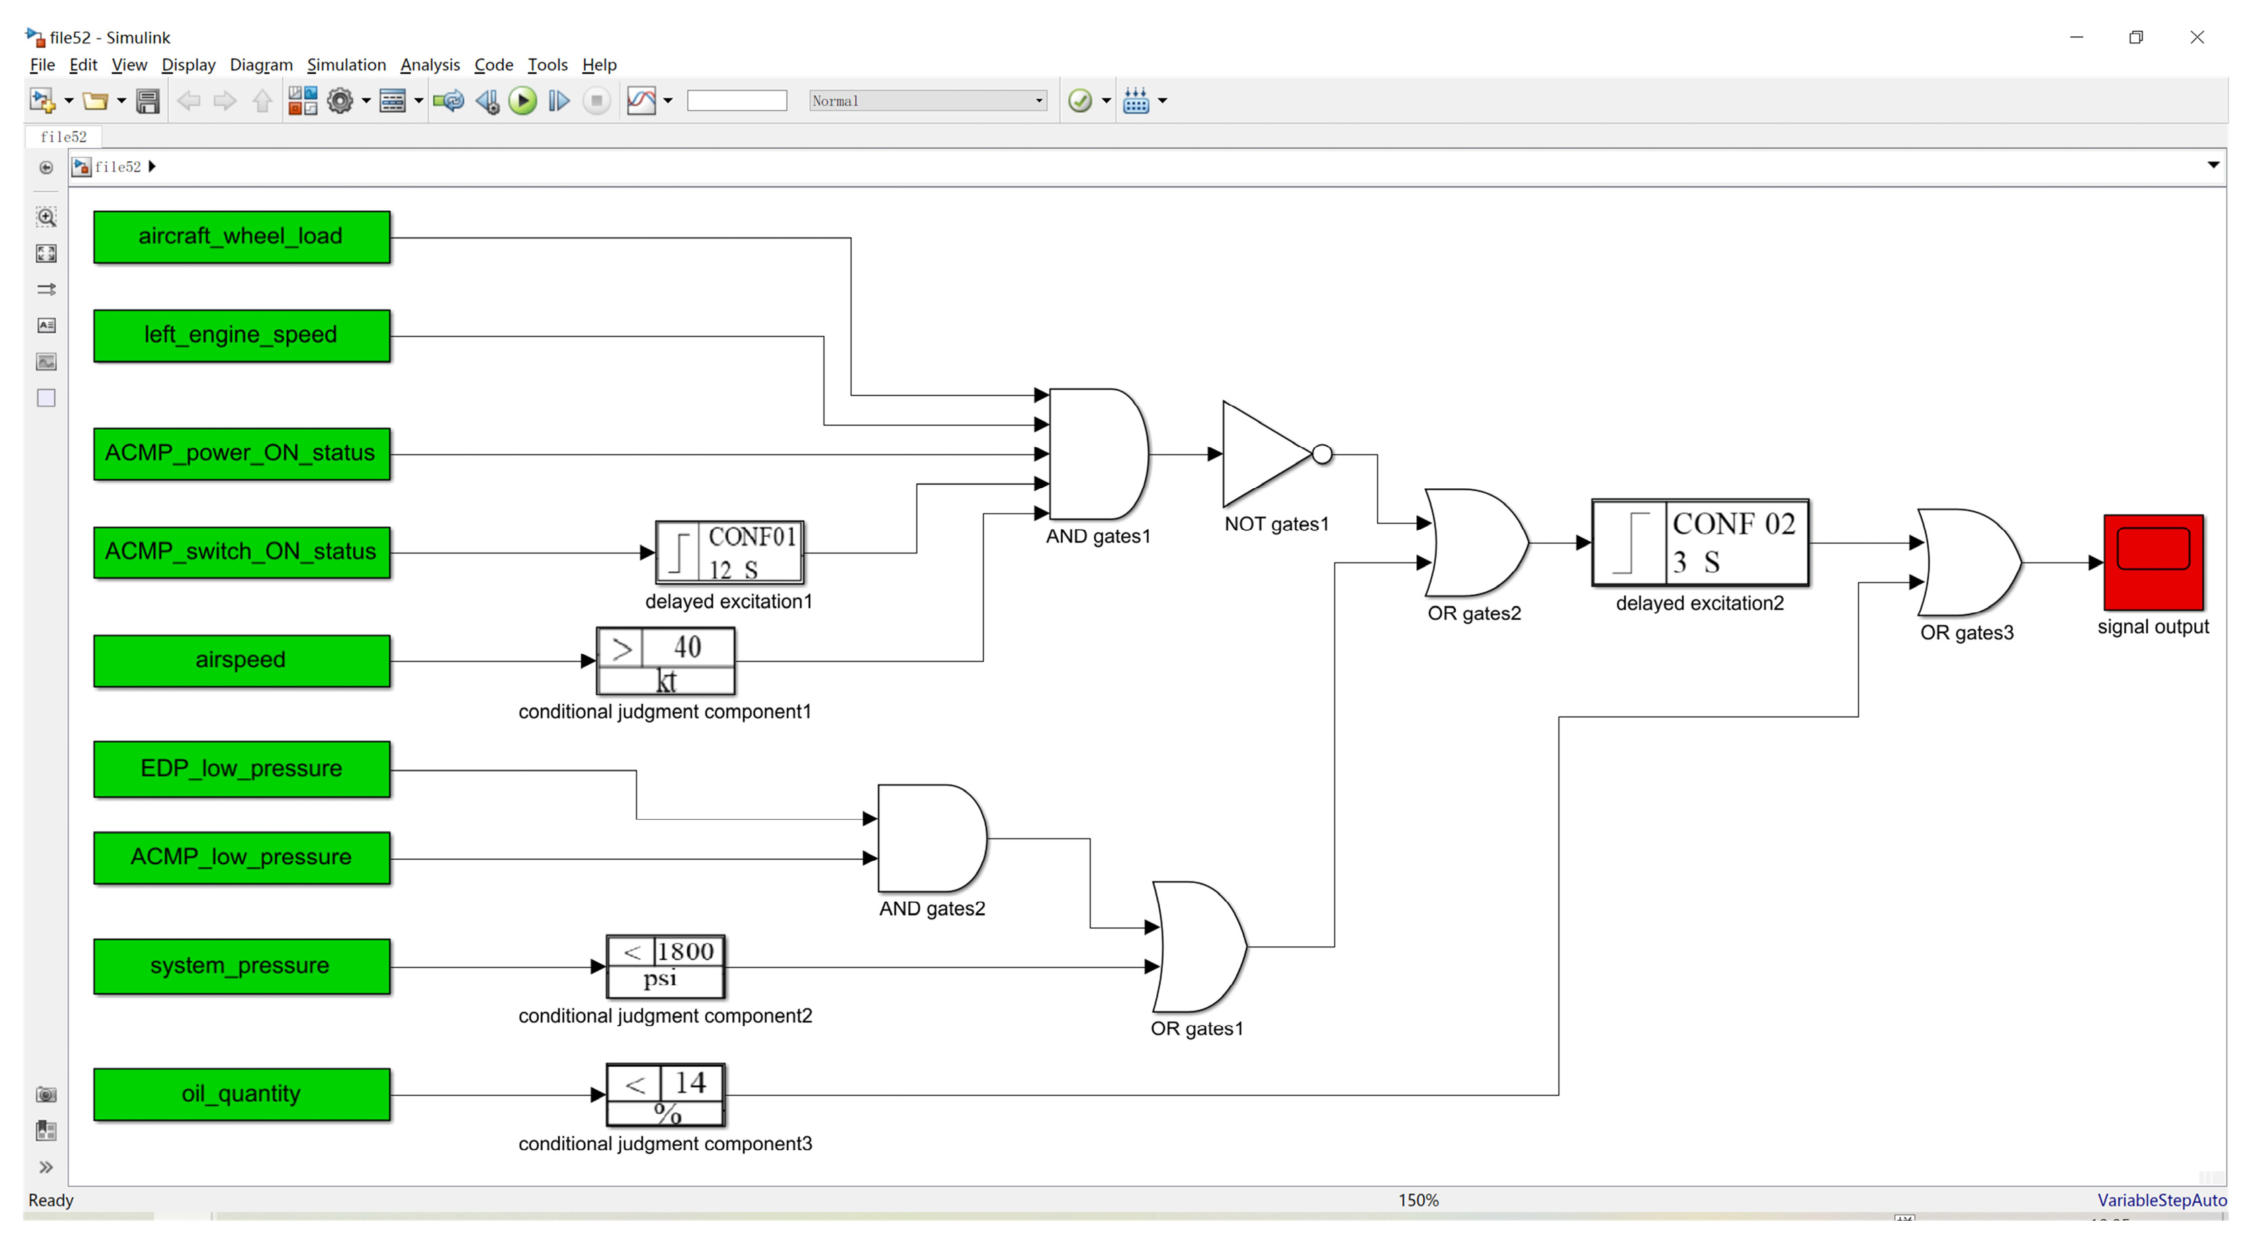This screenshot has width=2260, height=1253.
Task: Click the Step Forward button
Action: tap(559, 101)
